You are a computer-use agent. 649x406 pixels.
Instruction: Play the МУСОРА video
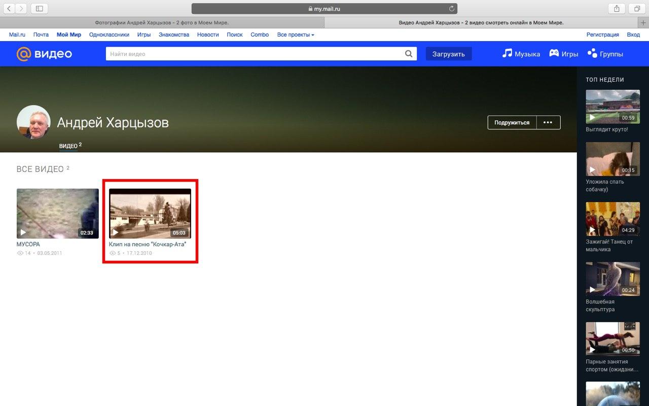click(23, 232)
